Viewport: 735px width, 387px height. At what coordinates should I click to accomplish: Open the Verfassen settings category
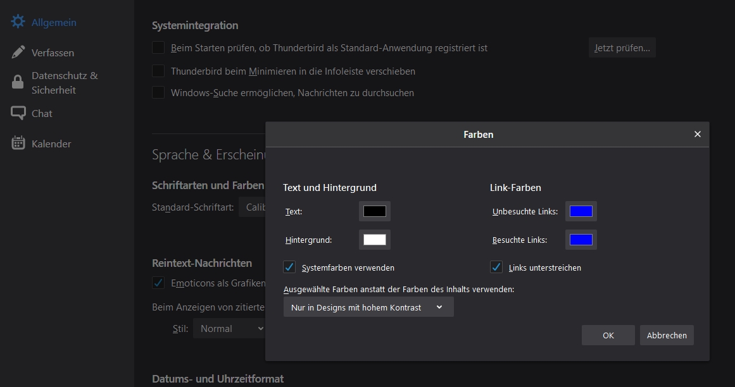click(53, 52)
